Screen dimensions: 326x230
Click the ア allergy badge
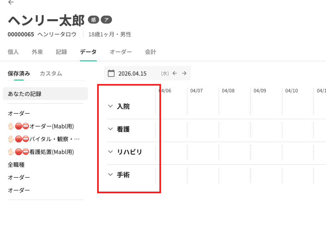tap(106, 20)
